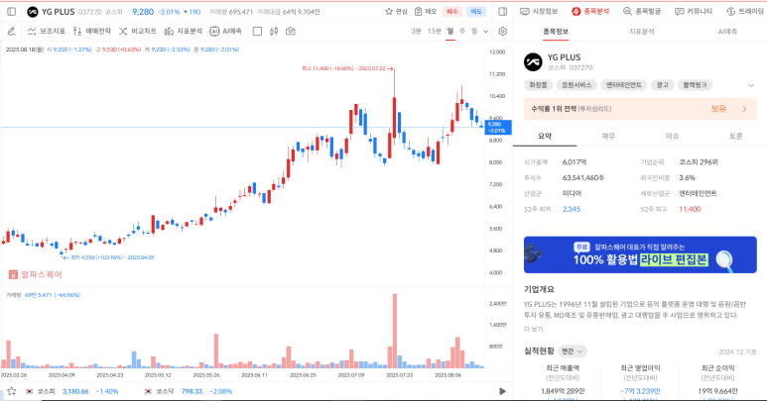Expand the tag list chevron

tap(751, 85)
